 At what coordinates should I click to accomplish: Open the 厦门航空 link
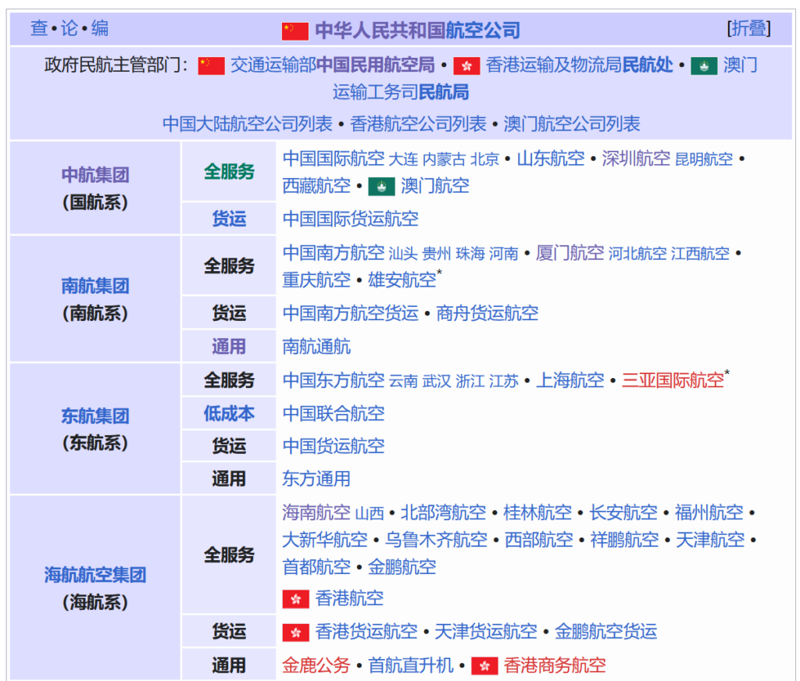coord(570,253)
